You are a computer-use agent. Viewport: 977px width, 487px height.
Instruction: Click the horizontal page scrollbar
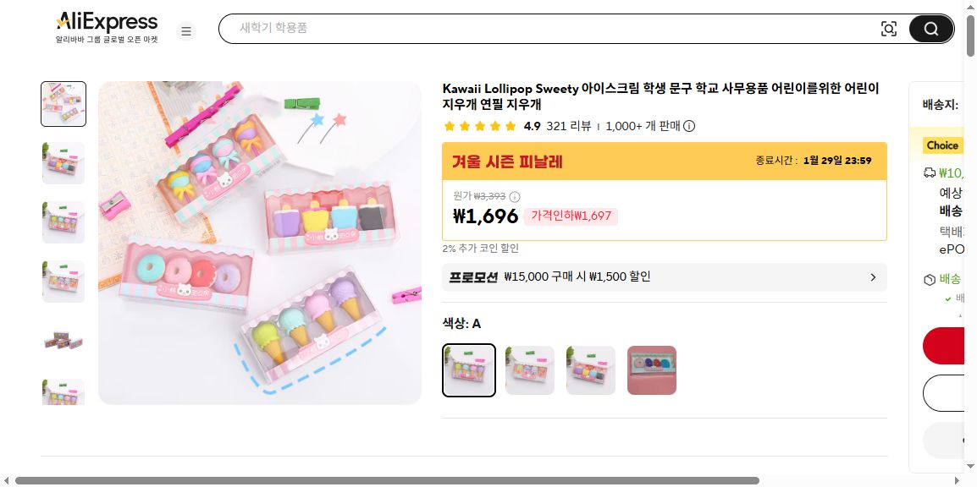pyautogui.click(x=386, y=481)
